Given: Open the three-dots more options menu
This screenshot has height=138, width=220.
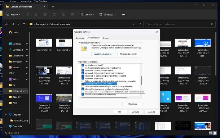Looking at the screenshot, I should (123, 14).
